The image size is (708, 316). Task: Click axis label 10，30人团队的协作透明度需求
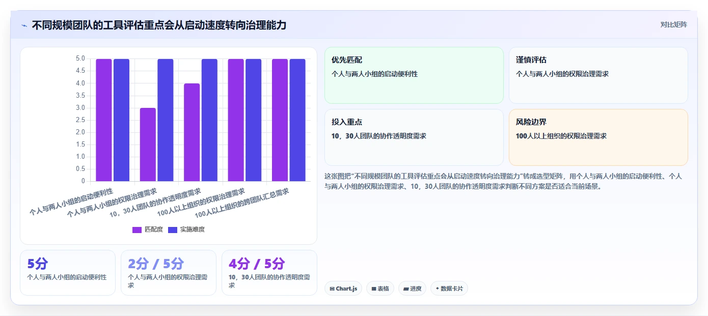tap(155, 204)
